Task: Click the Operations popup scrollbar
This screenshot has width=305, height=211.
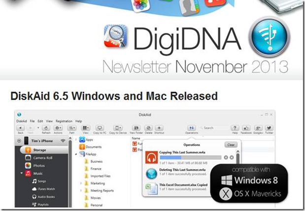Action: [x=238, y=157]
